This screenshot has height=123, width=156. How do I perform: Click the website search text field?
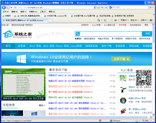111,34
